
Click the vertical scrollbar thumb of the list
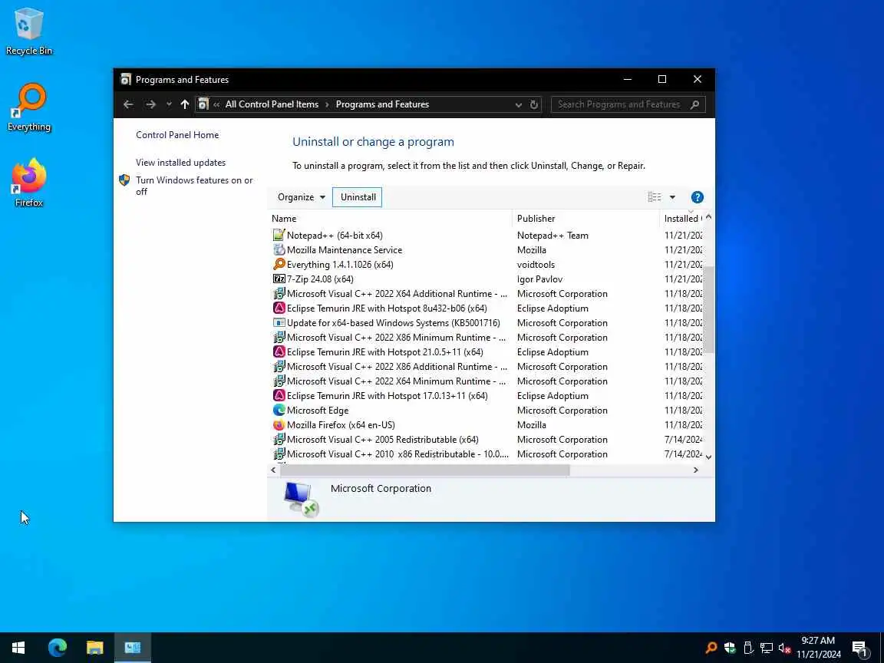pyautogui.click(x=709, y=309)
